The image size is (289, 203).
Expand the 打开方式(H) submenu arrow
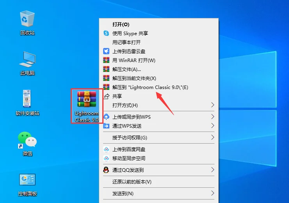point(212,105)
